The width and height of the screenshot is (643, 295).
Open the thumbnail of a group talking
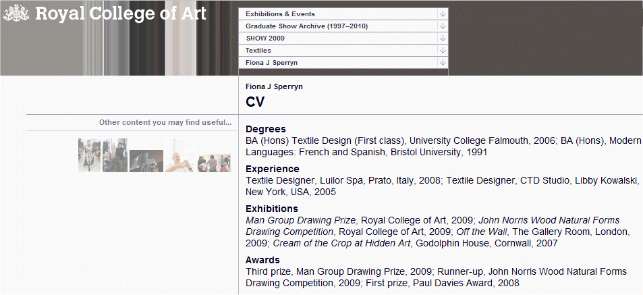(x=214, y=163)
